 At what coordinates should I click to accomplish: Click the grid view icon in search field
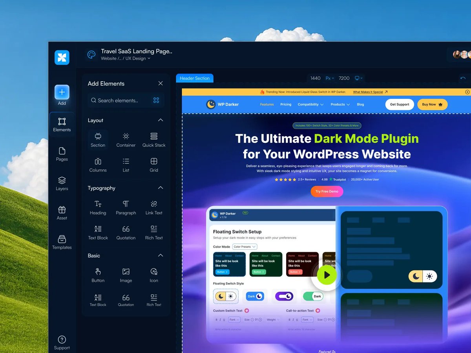(x=156, y=100)
